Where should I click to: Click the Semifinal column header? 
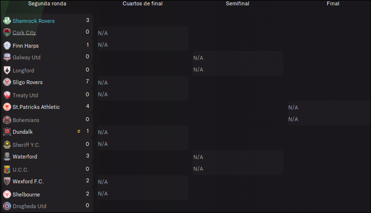(237, 3)
